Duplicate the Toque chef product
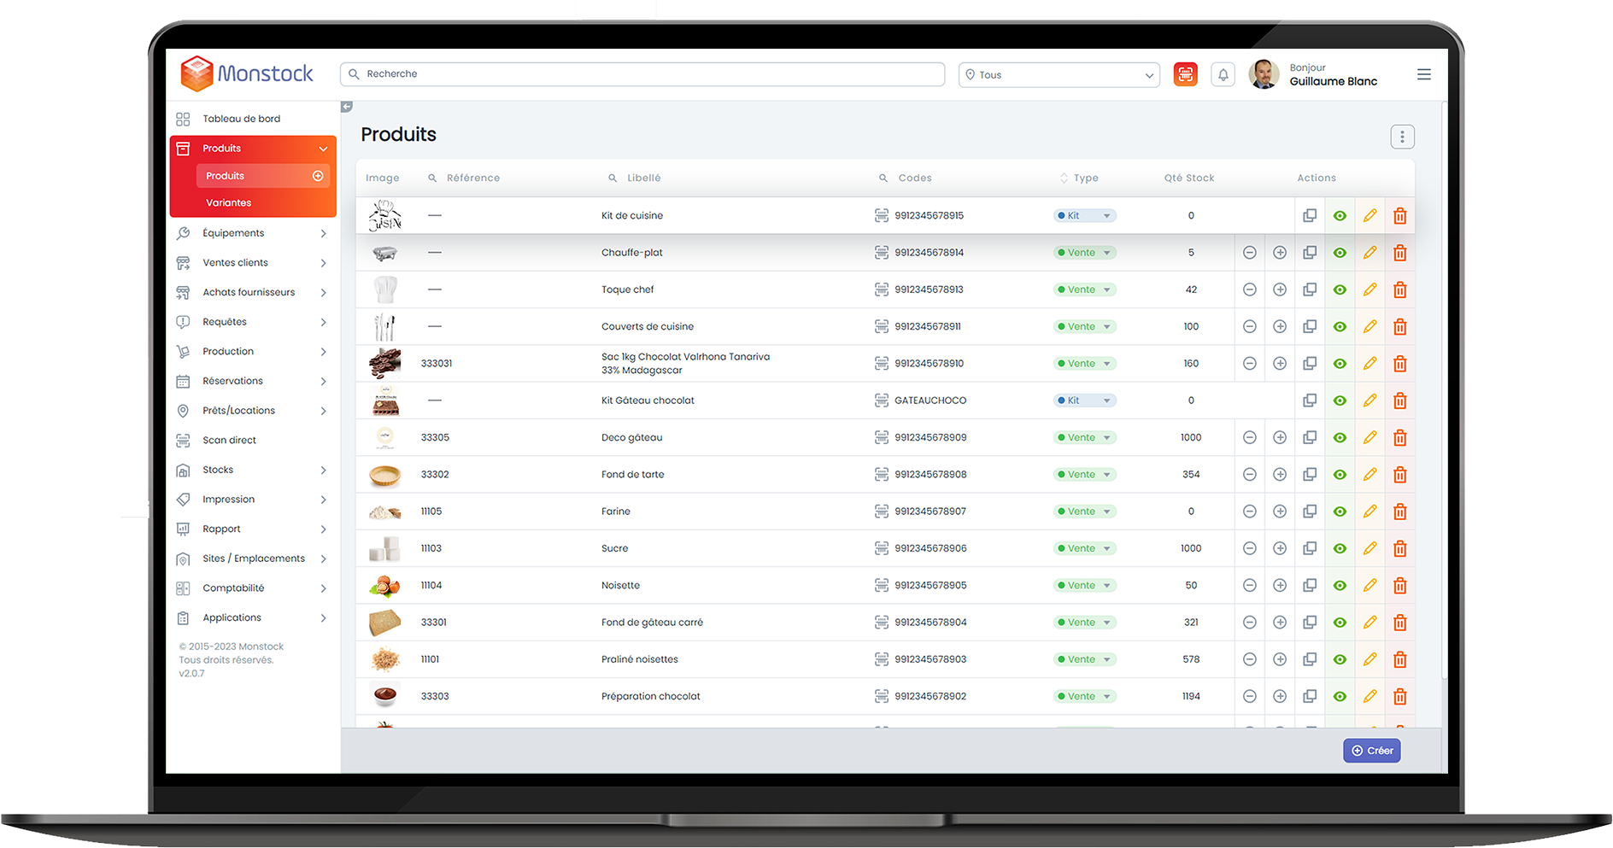Screen dimensions: 1613x848 tap(1309, 289)
